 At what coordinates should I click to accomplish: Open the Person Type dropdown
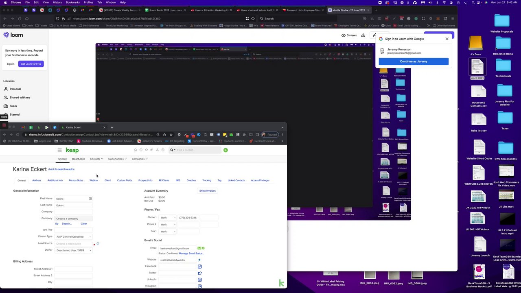(x=73, y=237)
